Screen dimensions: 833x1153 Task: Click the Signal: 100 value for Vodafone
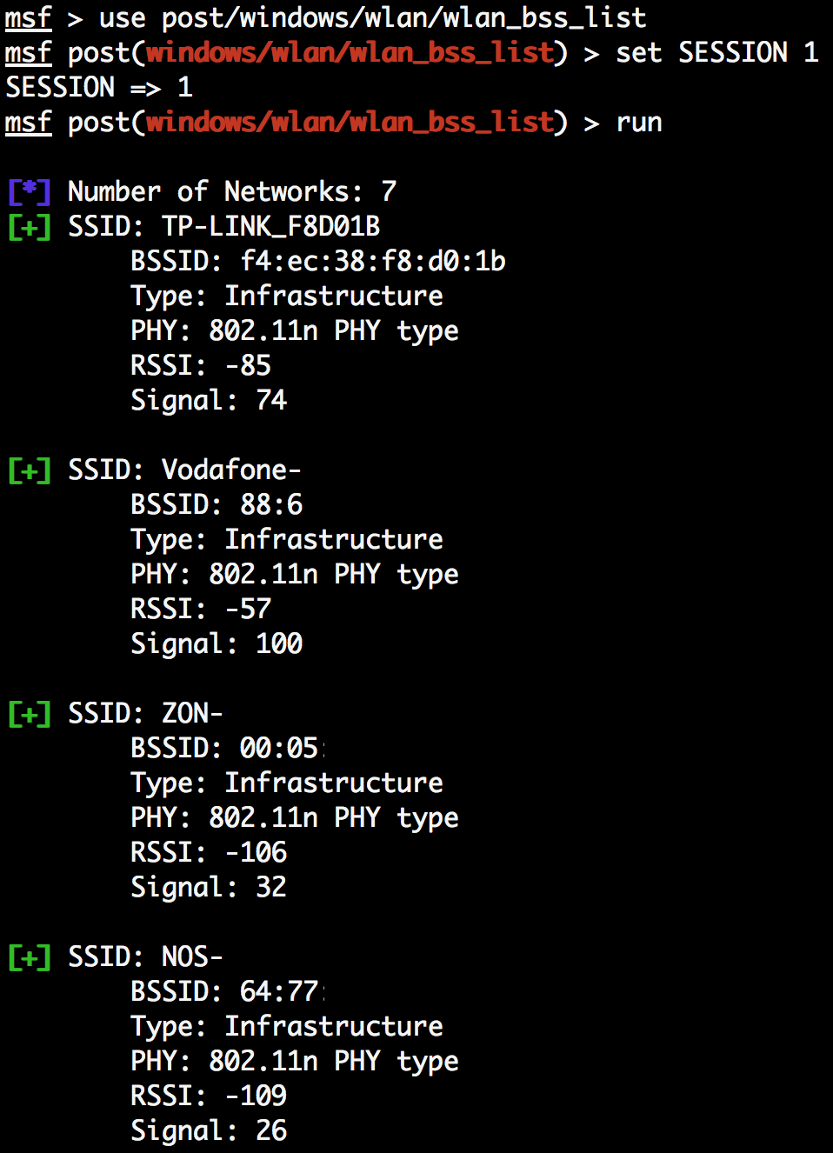click(279, 643)
